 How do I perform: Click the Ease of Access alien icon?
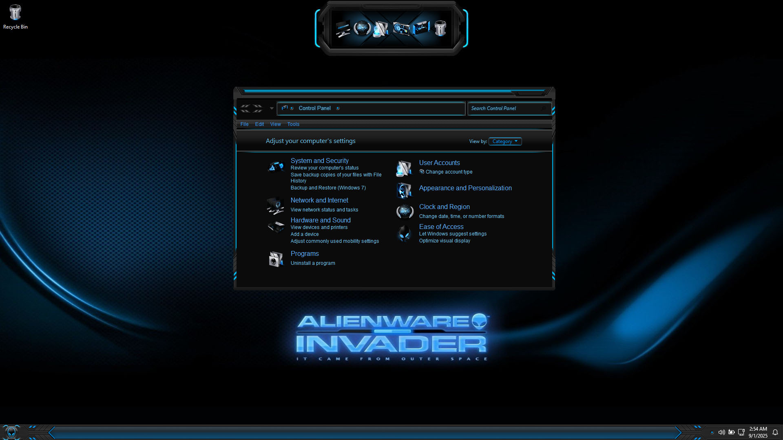404,233
